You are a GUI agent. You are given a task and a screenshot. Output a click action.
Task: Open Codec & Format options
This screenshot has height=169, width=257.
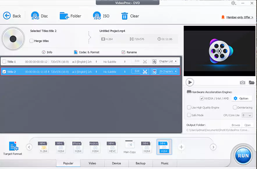(x=87, y=52)
